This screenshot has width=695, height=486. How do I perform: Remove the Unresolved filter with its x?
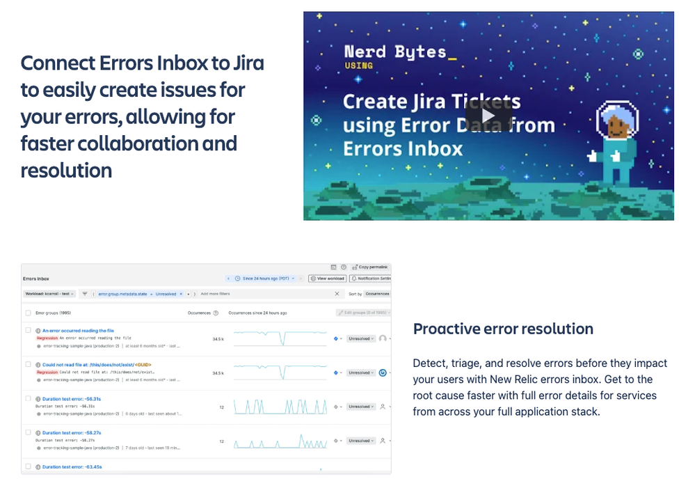[181, 294]
